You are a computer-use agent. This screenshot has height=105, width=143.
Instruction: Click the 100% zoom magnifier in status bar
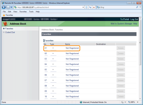pos(129,102)
